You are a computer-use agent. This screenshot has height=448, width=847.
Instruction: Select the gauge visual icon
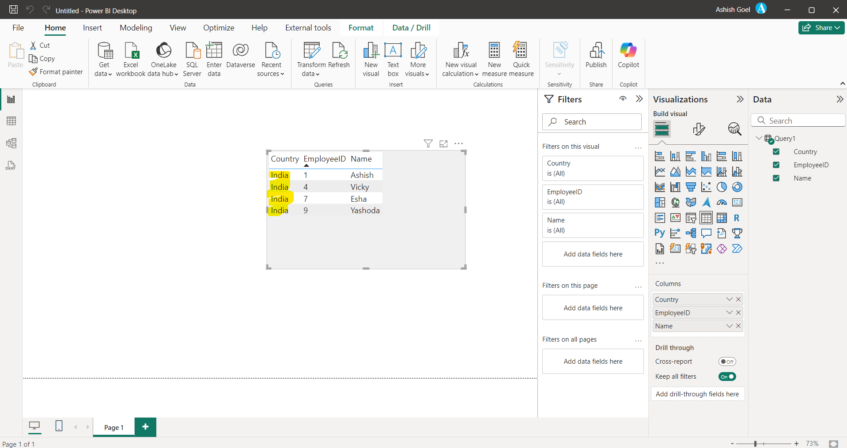(722, 202)
